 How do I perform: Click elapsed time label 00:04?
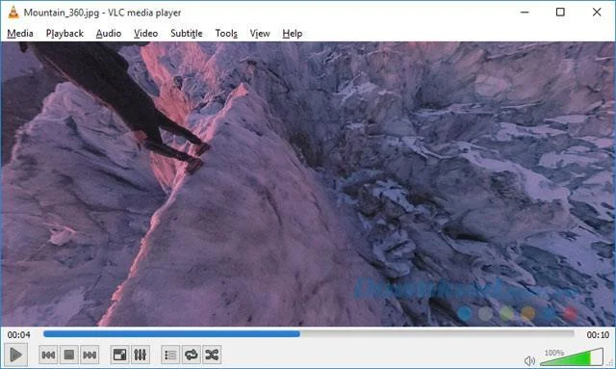tap(19, 334)
